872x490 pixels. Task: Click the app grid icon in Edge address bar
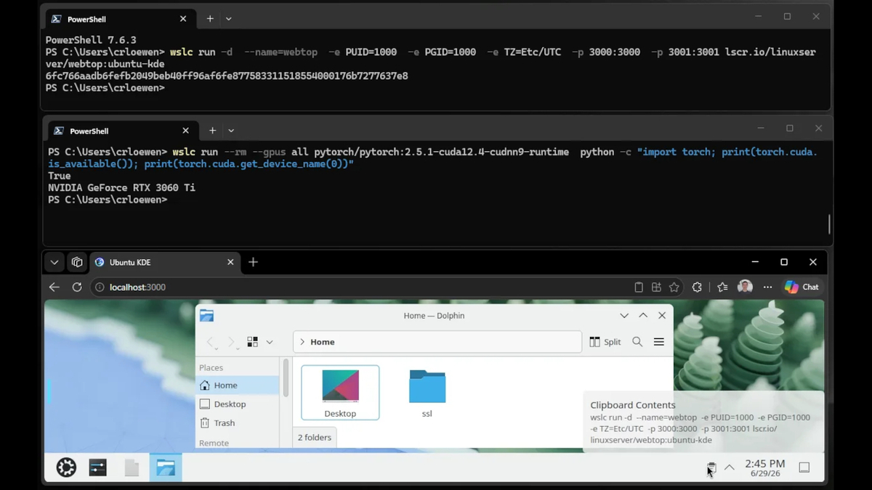[656, 287]
